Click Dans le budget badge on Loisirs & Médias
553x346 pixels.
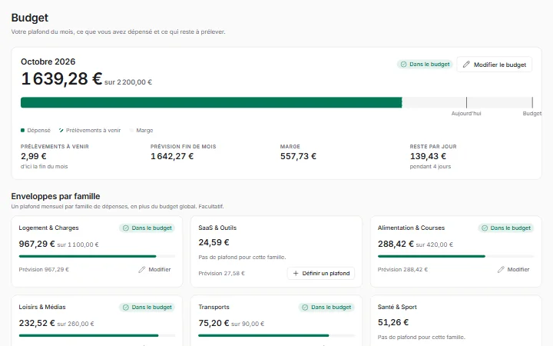click(x=147, y=307)
